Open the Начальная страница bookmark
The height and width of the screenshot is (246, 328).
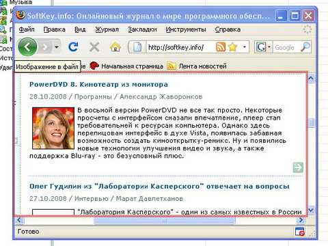[x=126, y=66]
